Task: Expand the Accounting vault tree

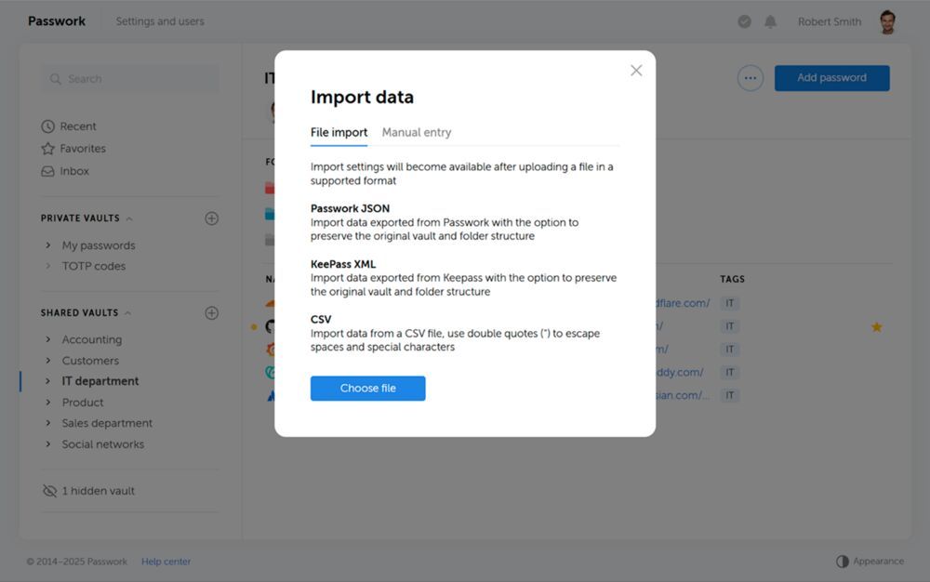Action: pos(48,339)
